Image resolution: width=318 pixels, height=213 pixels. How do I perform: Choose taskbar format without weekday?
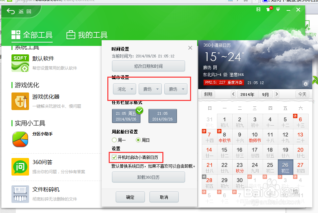(163, 116)
